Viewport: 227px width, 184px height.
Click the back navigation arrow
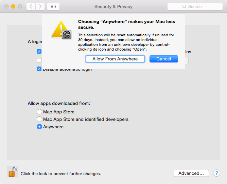click(31, 6)
